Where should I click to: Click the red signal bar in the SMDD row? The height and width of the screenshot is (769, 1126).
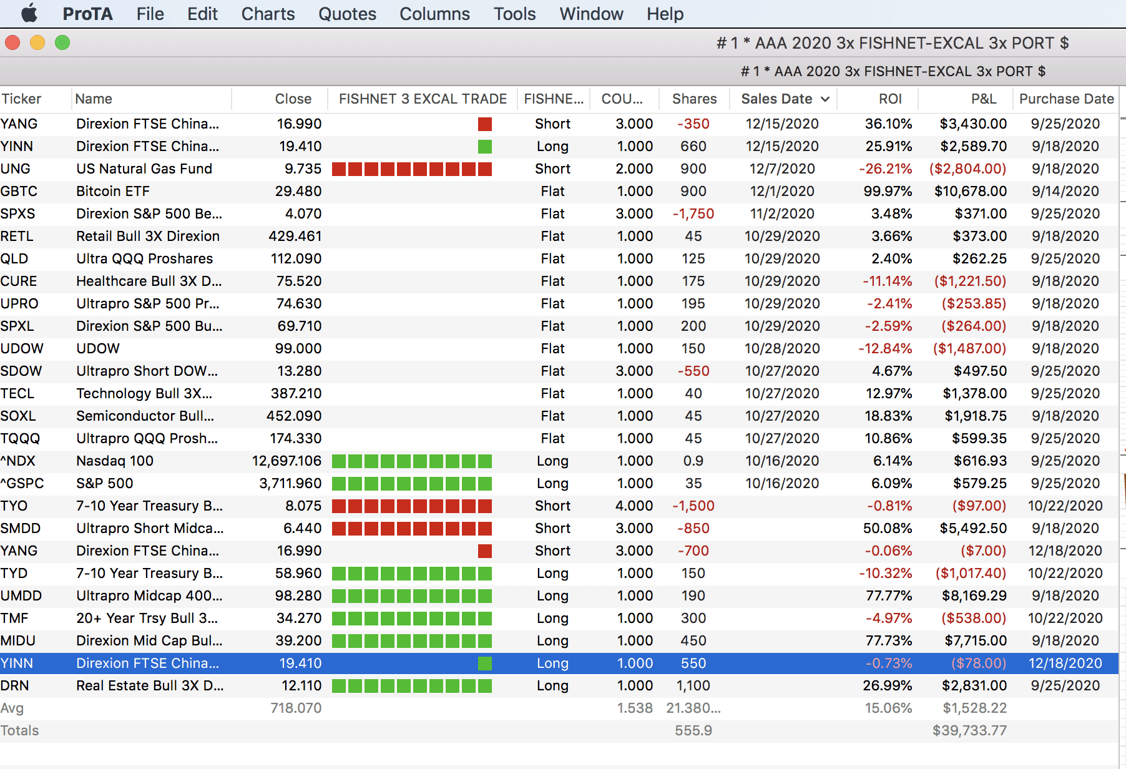pyautogui.click(x=412, y=529)
